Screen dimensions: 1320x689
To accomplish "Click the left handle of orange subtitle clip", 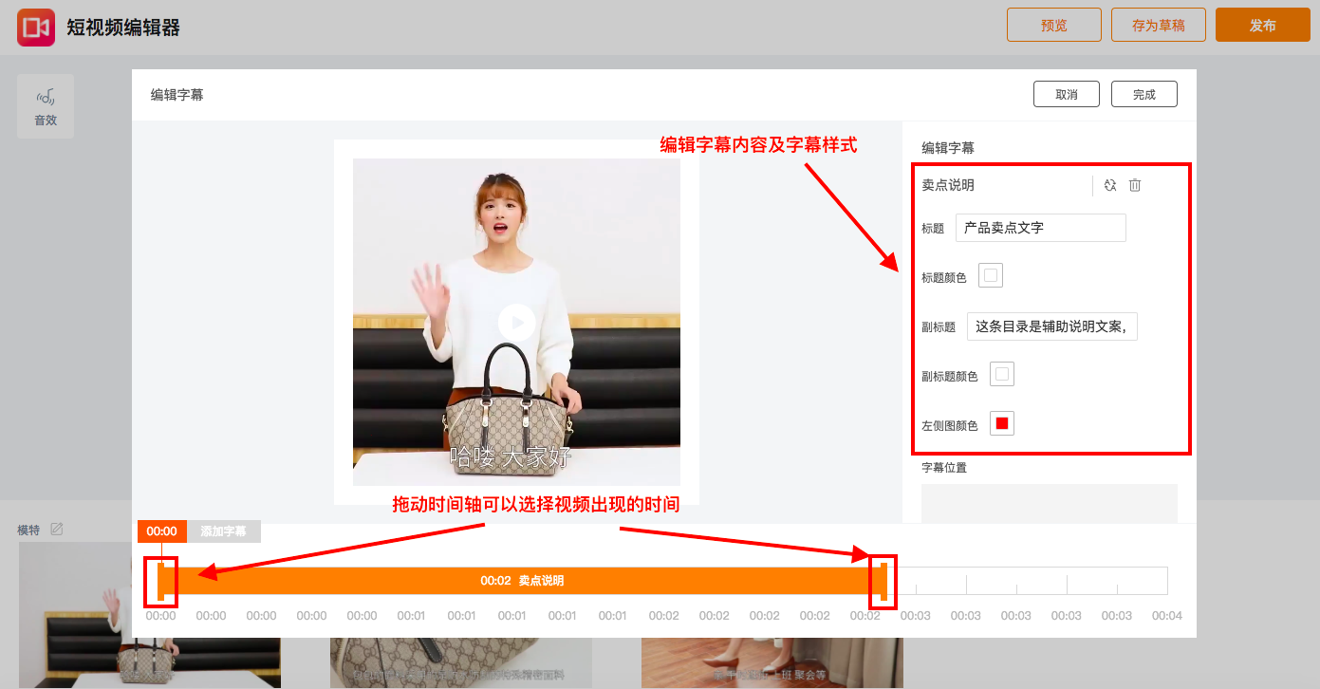I will click(161, 581).
